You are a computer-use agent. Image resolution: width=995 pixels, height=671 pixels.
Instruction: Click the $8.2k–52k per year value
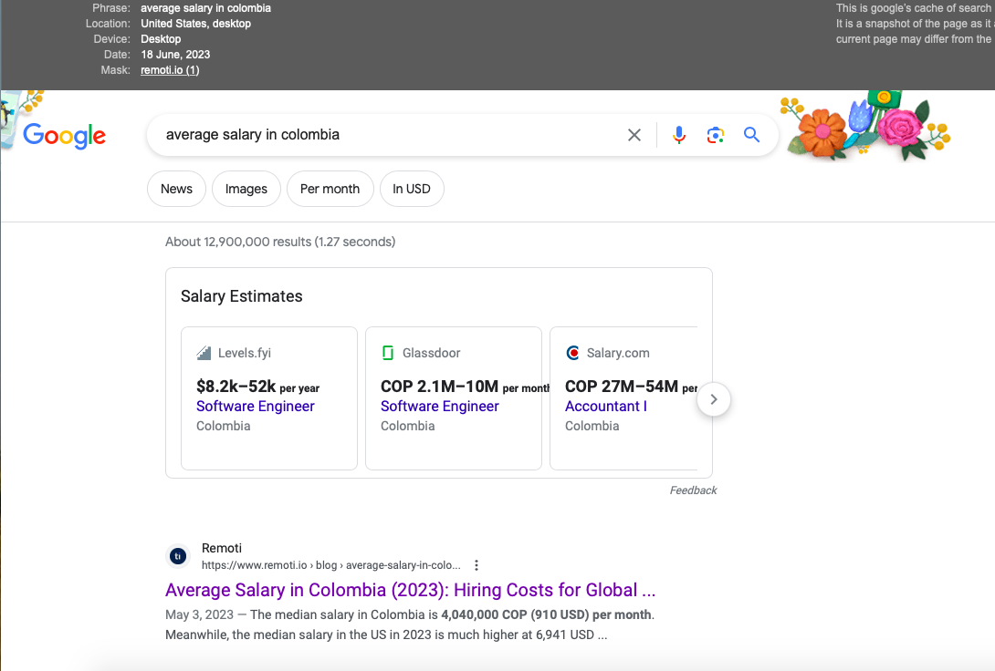point(257,387)
